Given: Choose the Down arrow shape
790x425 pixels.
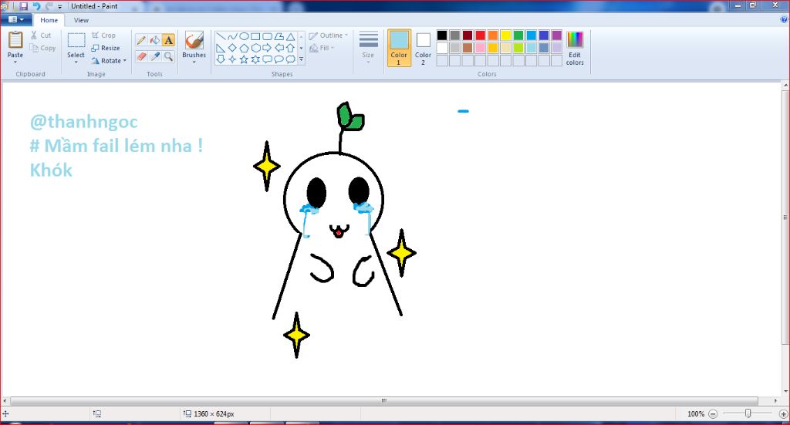Looking at the screenshot, I should click(221, 59).
